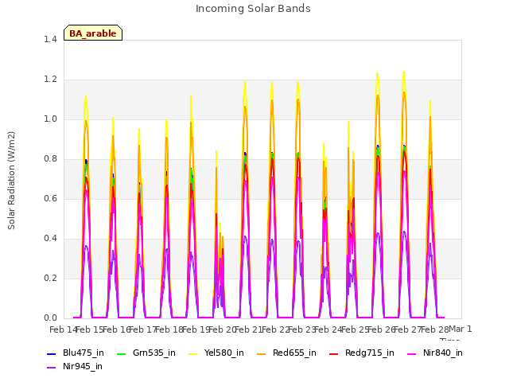Screen dimensions: 509x382
Task: Click the 0.0 y-axis tick label
Action: tap(50, 318)
